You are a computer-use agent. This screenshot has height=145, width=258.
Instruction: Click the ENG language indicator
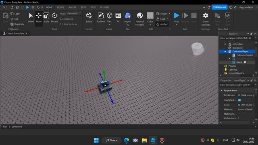(x=226, y=140)
